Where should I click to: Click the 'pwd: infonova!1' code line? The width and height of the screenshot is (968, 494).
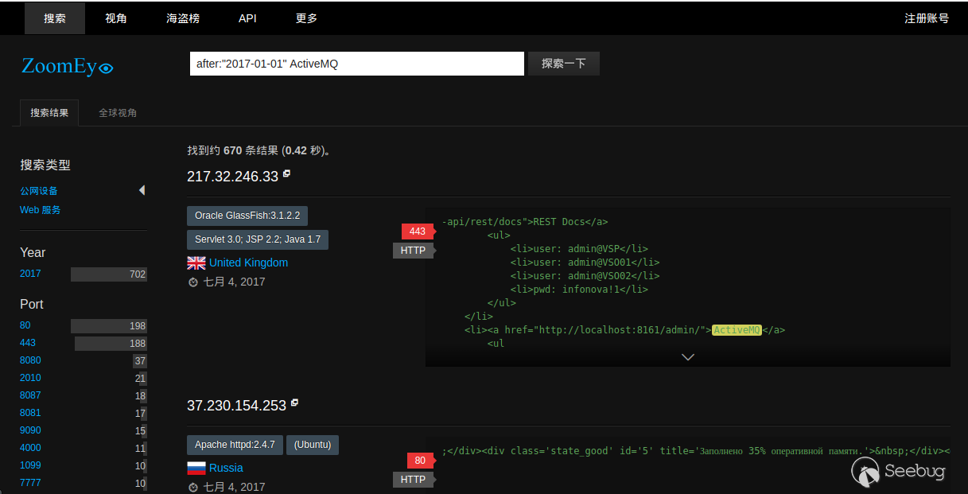click(580, 290)
